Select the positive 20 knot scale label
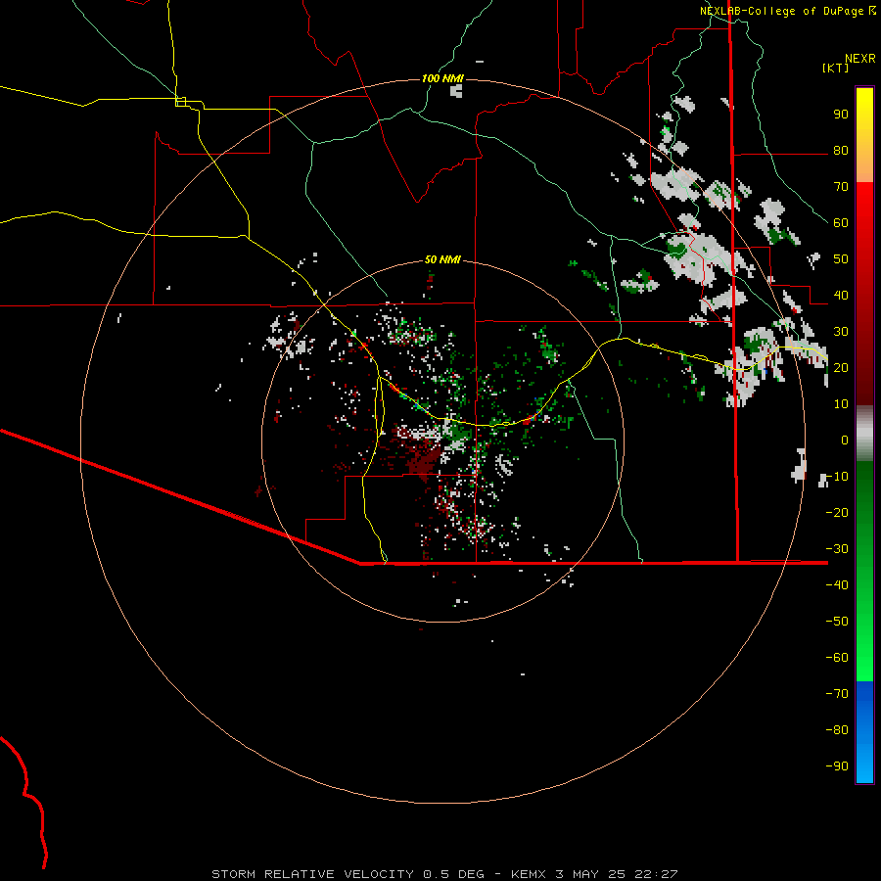This screenshot has height=881, width=881. (x=841, y=367)
